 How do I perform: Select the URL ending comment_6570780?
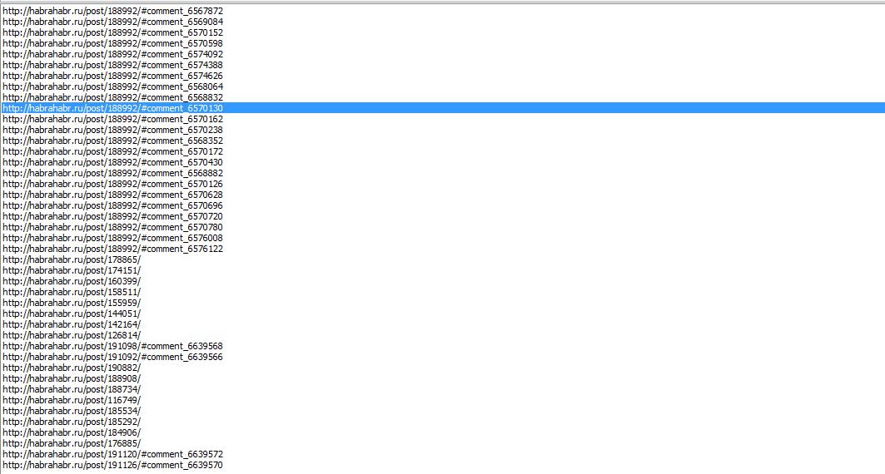[x=113, y=227]
